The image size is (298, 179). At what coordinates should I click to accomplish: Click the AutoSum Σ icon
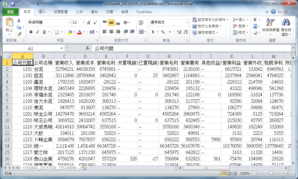pyautogui.click(x=255, y=20)
